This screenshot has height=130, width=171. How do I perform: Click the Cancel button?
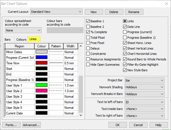138,125
